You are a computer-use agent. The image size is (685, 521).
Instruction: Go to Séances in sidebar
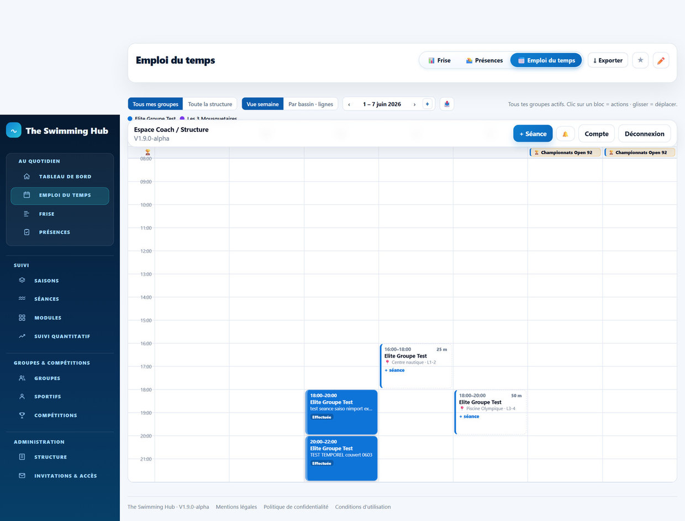pyautogui.click(x=60, y=299)
